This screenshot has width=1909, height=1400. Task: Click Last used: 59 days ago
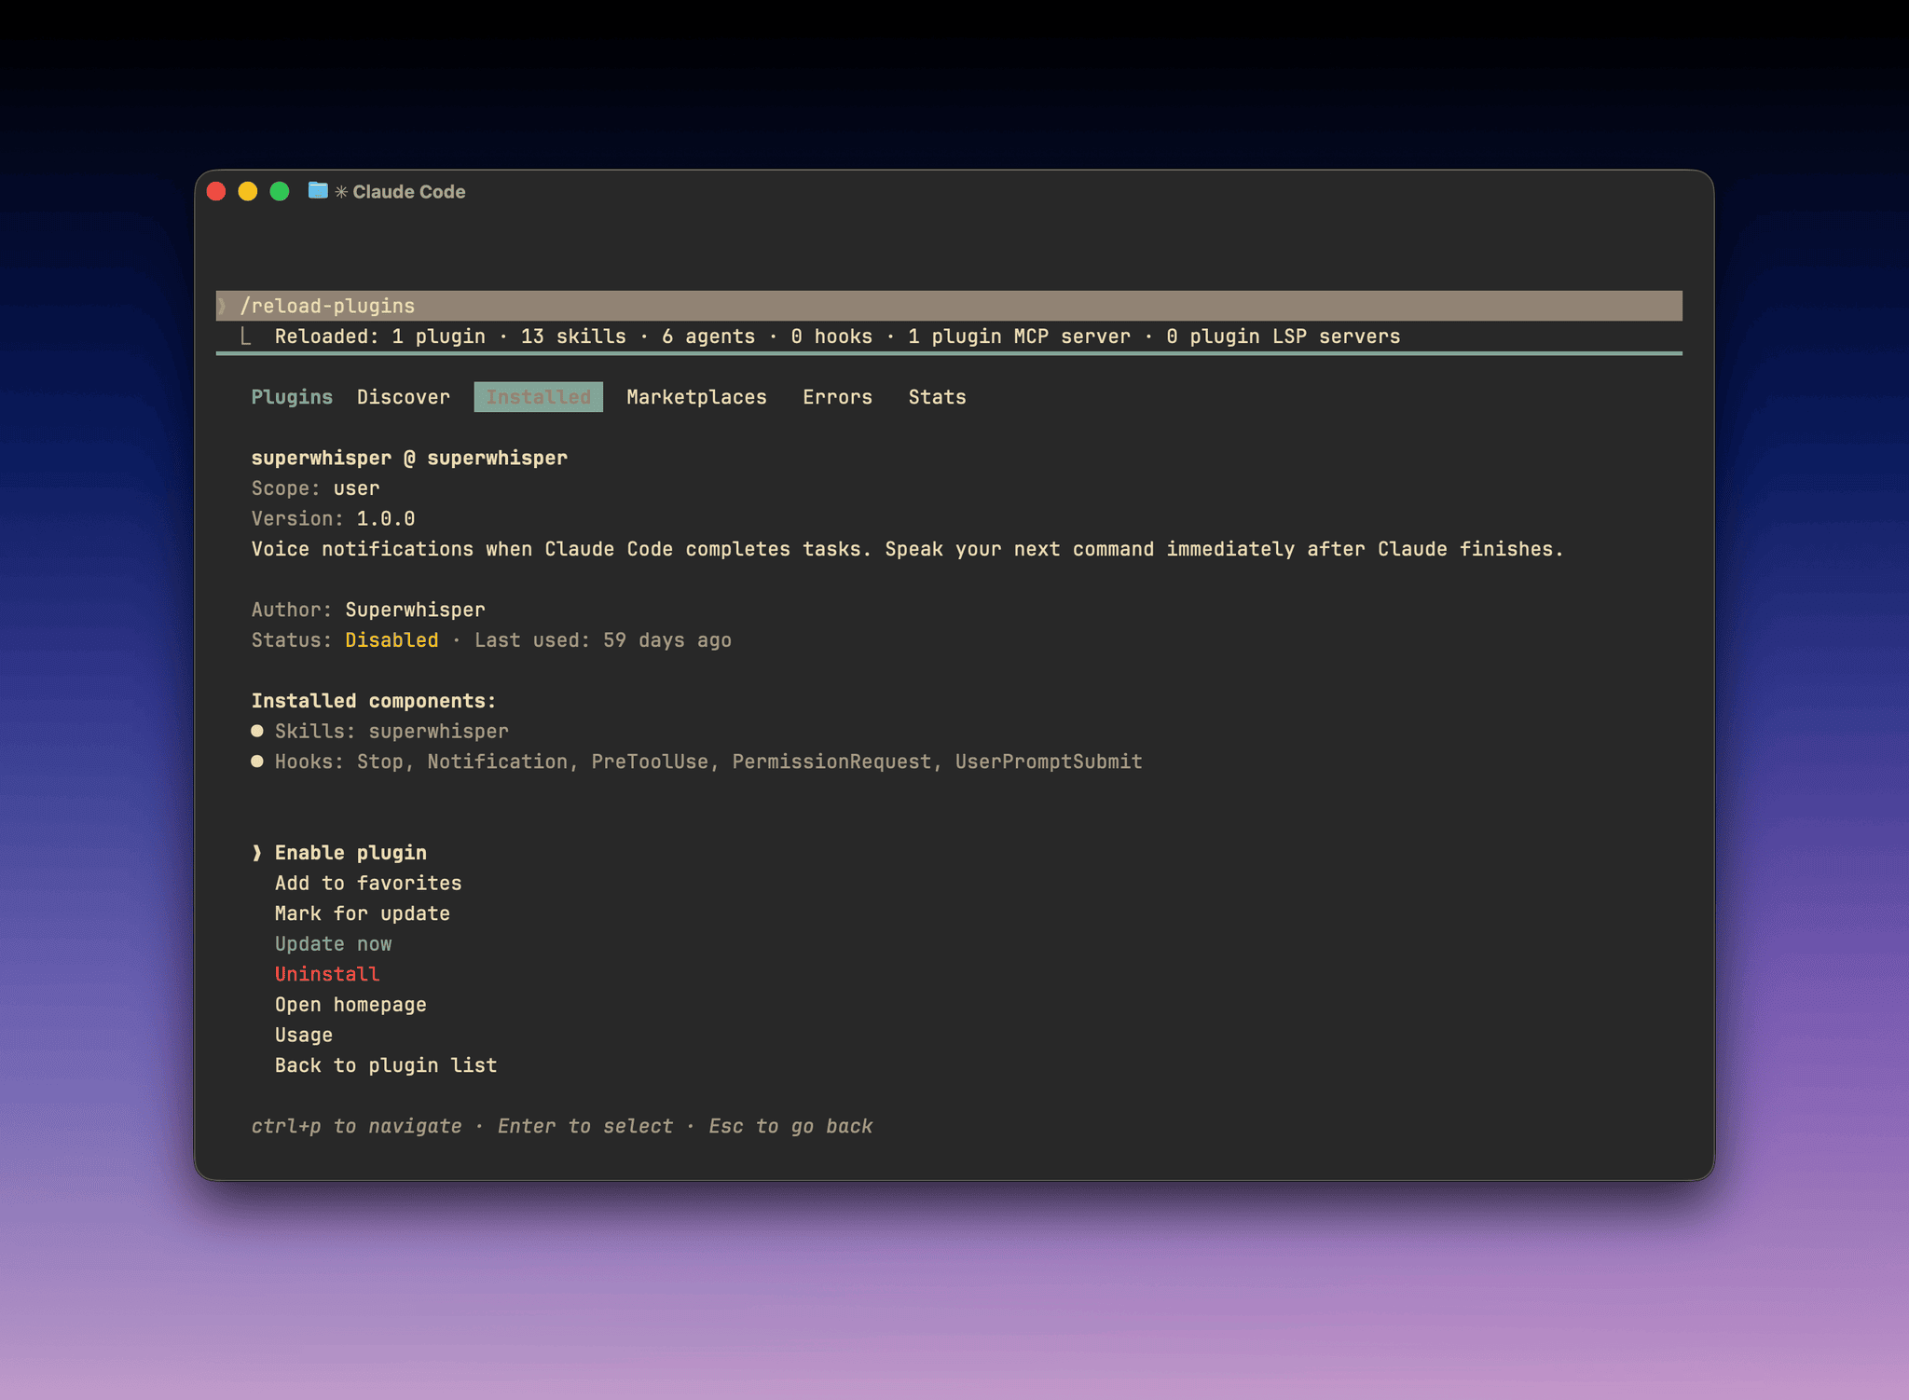[603, 640]
